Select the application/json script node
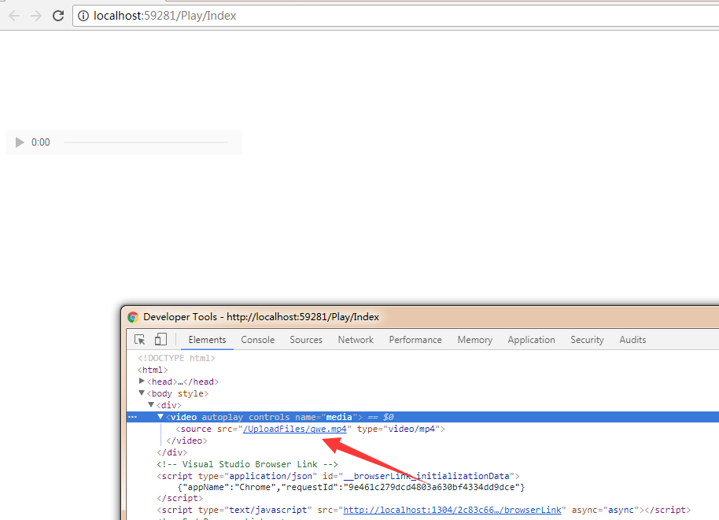This screenshot has height=520, width=719. 338,477
